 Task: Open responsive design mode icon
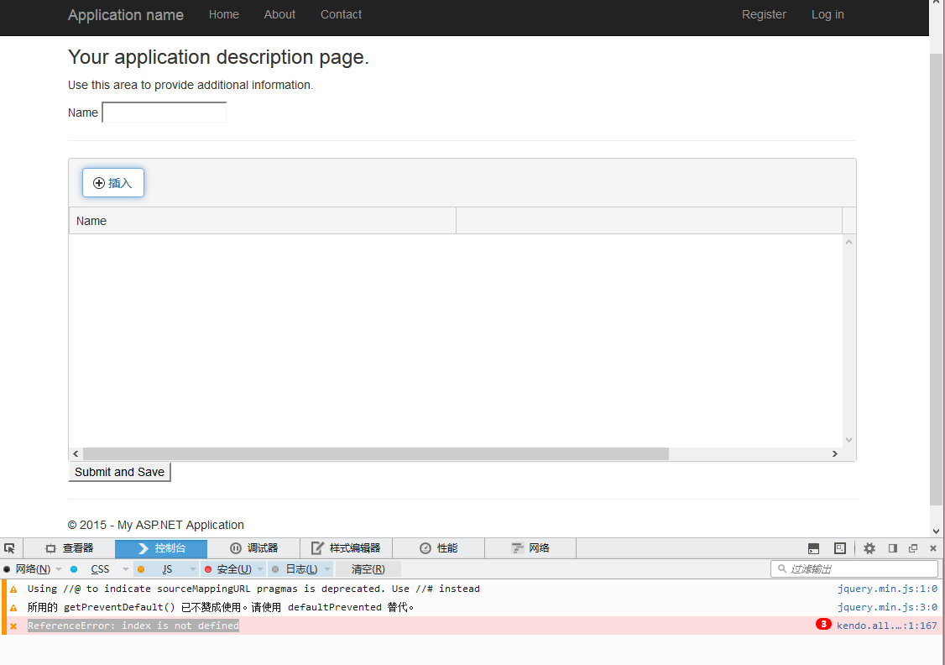point(839,548)
